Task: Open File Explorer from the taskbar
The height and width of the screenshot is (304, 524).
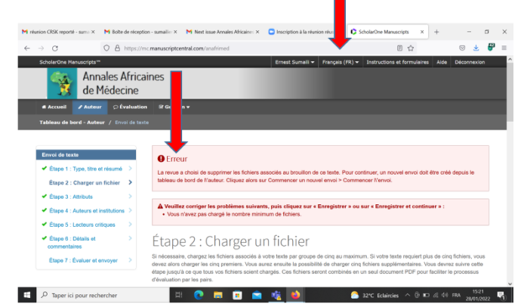Action: [217, 295]
